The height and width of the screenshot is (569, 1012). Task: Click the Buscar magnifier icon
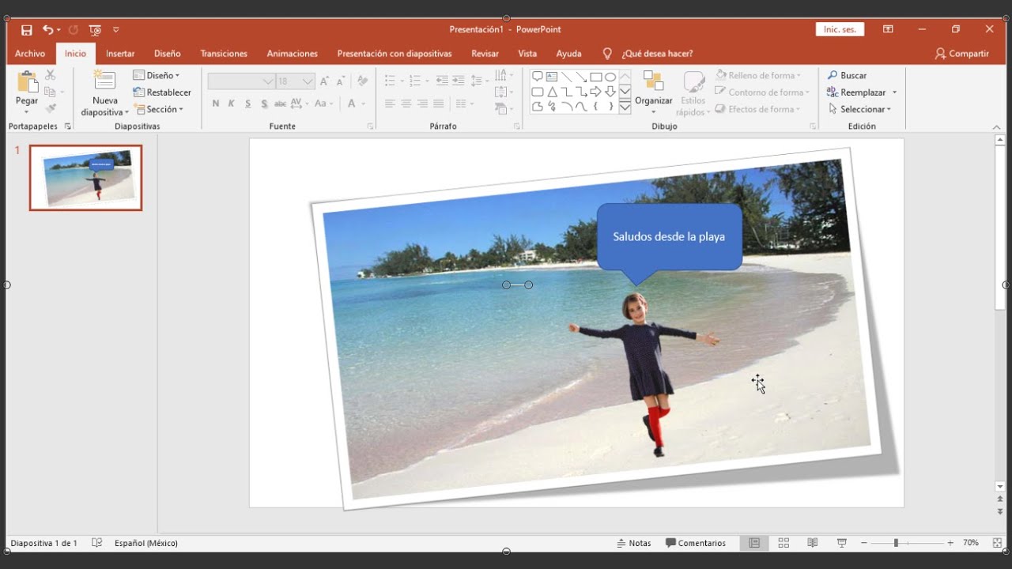click(833, 75)
